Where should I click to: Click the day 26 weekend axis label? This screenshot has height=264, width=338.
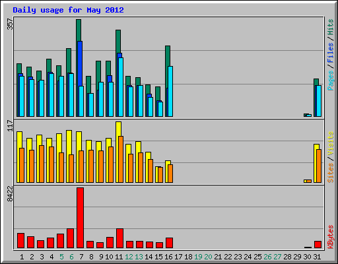coord(267,257)
